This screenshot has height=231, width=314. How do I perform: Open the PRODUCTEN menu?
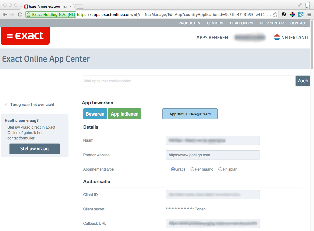click(189, 23)
